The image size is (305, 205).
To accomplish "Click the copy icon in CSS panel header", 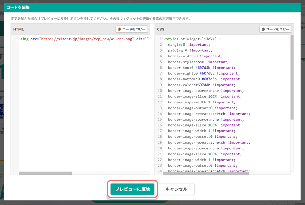I will (263, 29).
